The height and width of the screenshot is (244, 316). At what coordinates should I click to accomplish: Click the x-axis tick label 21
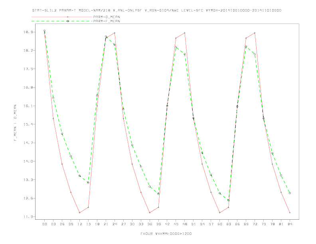pyautogui.click(x=106, y=224)
